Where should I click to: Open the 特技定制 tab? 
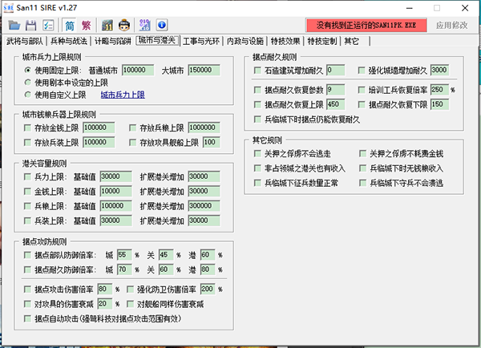point(322,41)
